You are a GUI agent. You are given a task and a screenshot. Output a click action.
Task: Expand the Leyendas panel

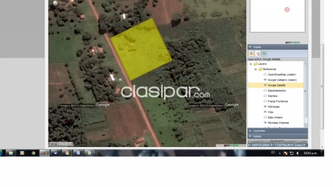pos(250,131)
